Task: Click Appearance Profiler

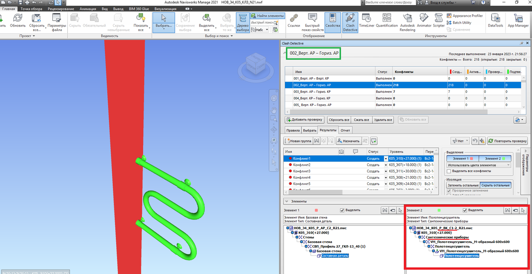Action: (465, 16)
